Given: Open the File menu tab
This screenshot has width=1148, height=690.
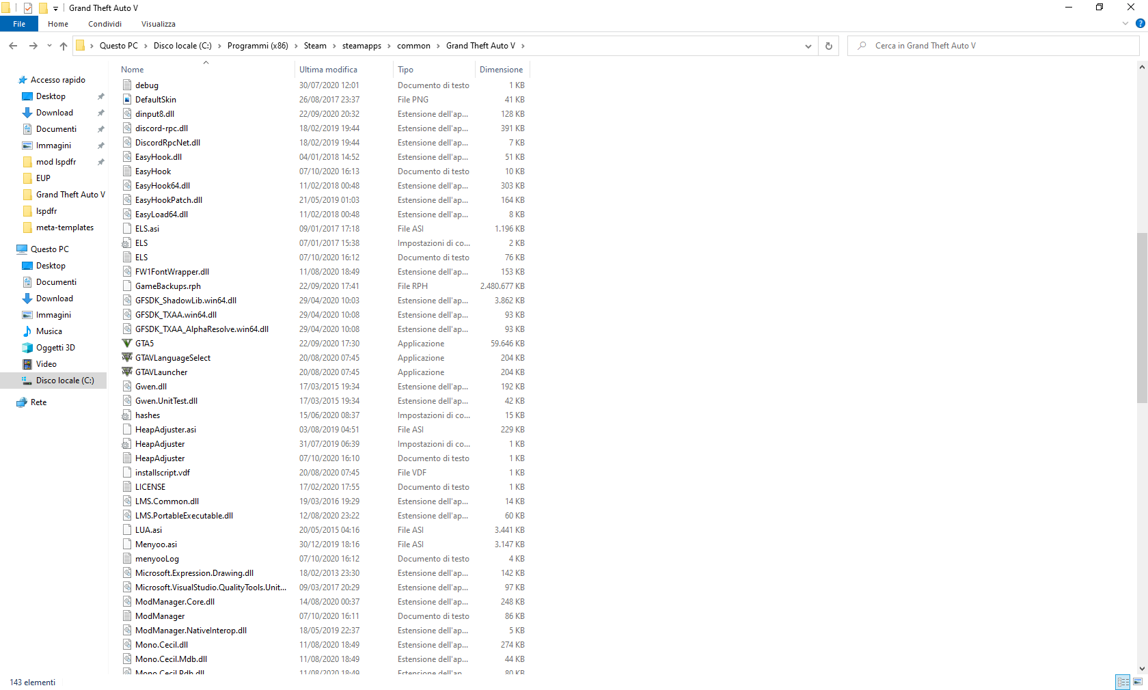Looking at the screenshot, I should click(19, 24).
